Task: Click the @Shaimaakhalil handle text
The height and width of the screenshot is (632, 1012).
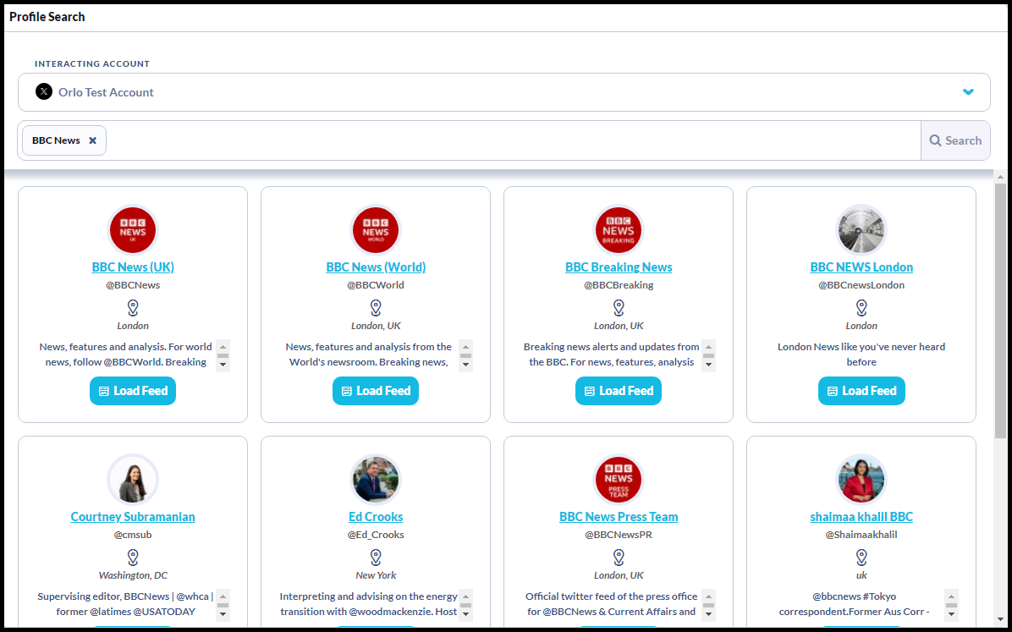Action: (x=861, y=536)
